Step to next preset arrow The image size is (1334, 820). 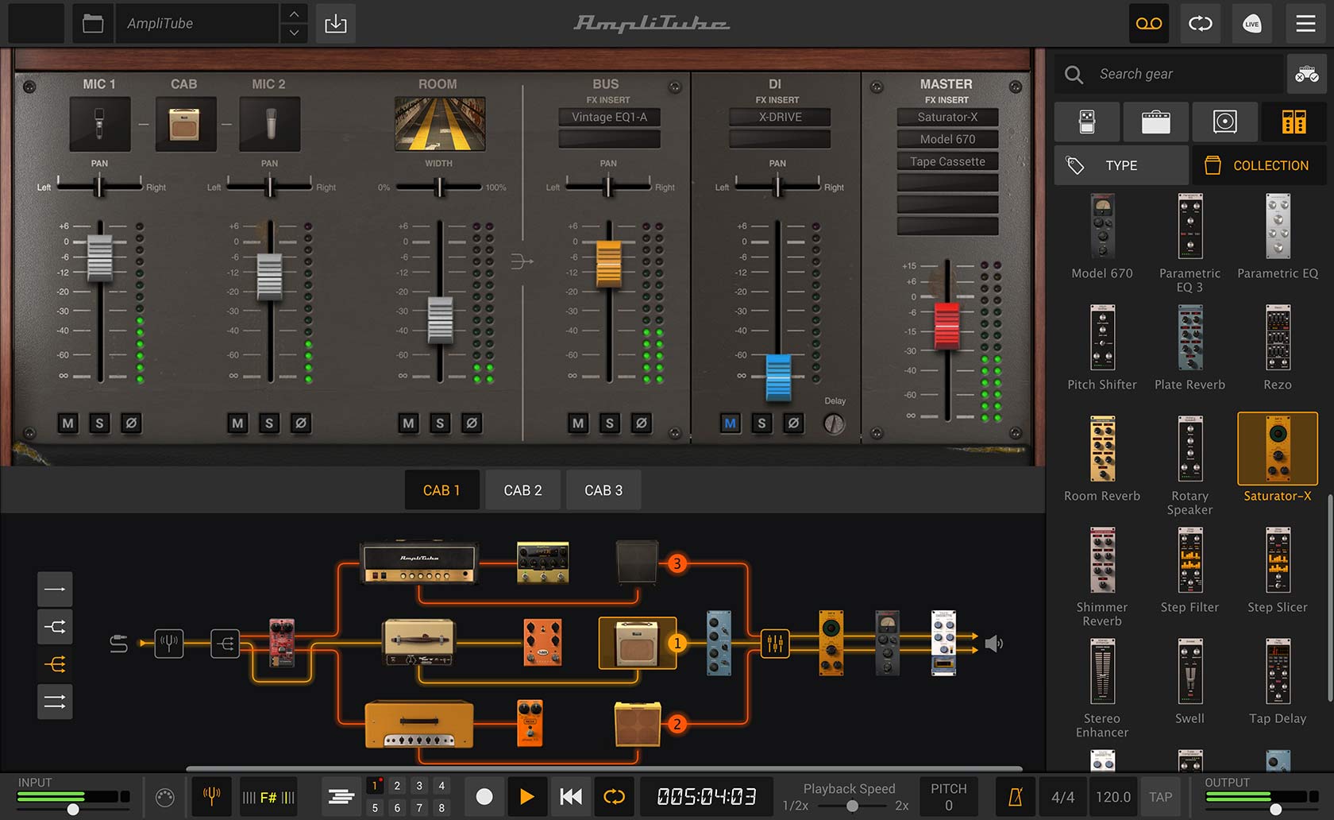click(x=294, y=33)
